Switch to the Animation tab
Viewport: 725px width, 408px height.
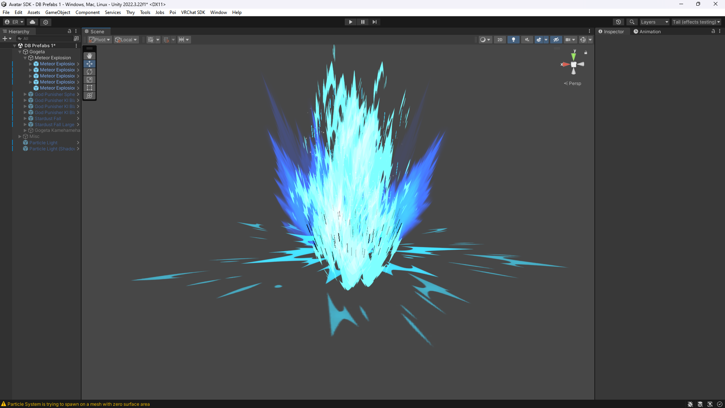pyautogui.click(x=647, y=32)
